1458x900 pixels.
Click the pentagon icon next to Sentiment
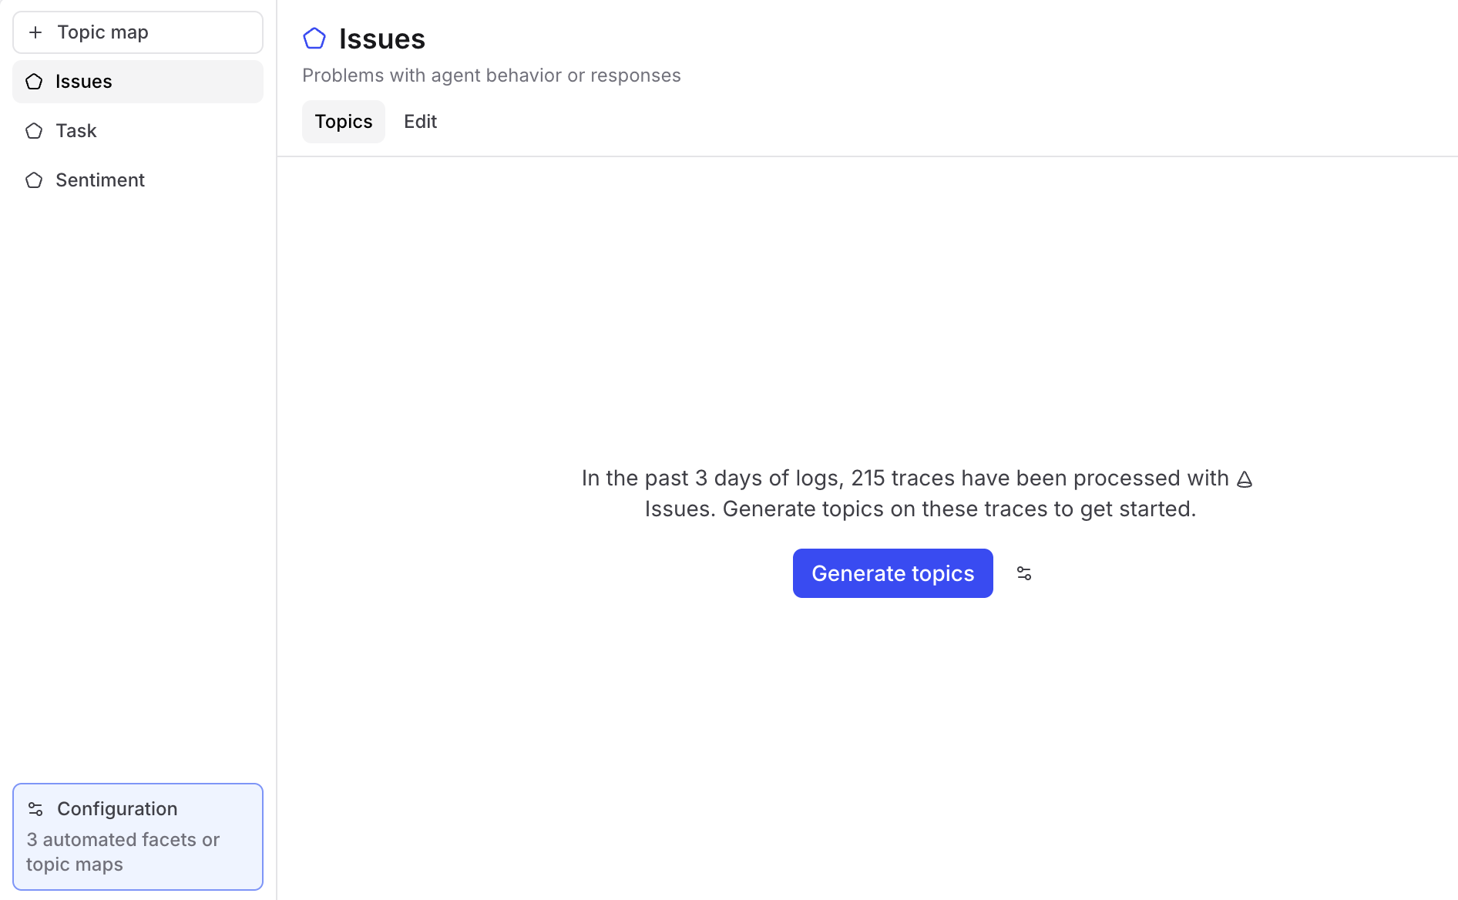click(34, 180)
